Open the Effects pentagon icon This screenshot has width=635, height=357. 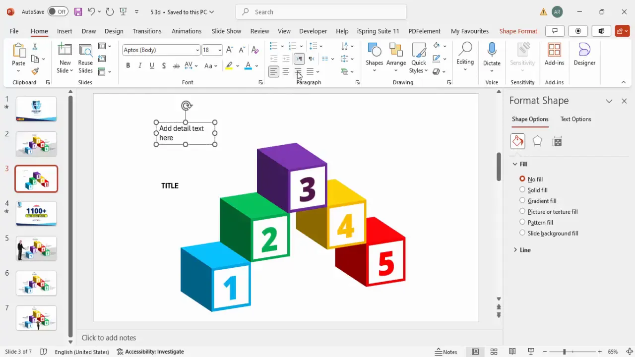pyautogui.click(x=537, y=141)
